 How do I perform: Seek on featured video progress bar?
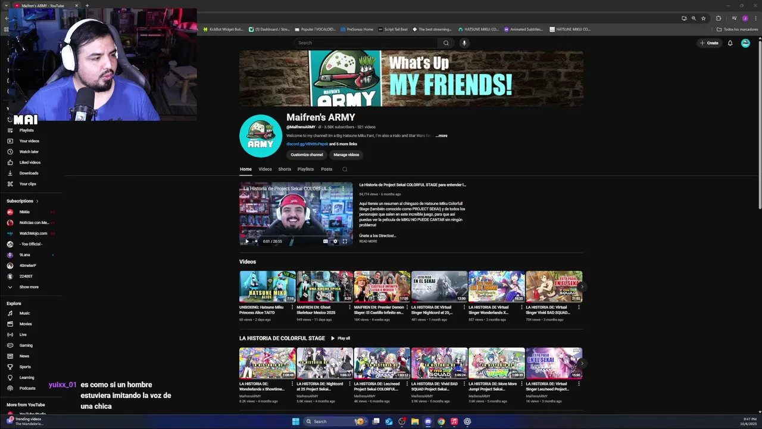pyautogui.click(x=296, y=236)
